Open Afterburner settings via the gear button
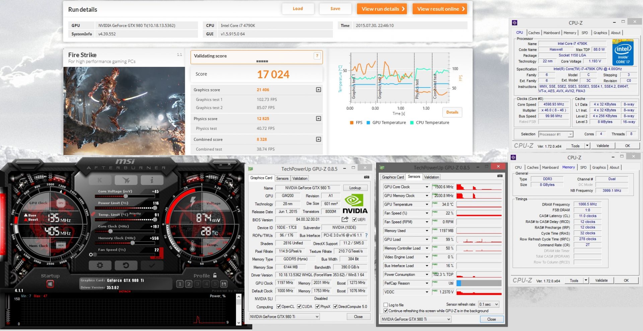This screenshot has width=643, height=331. [100, 265]
